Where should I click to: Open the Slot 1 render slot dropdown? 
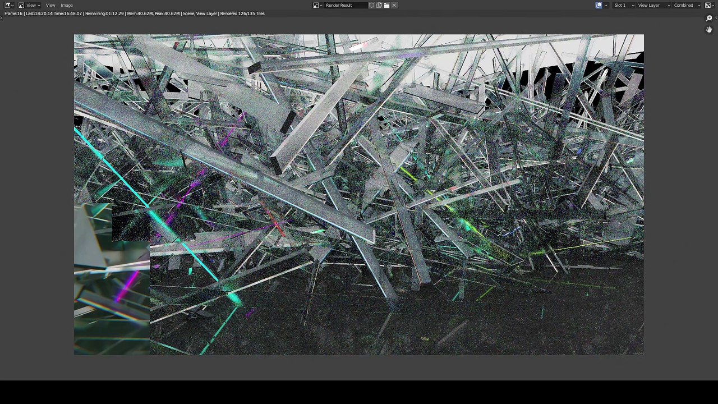point(623,5)
